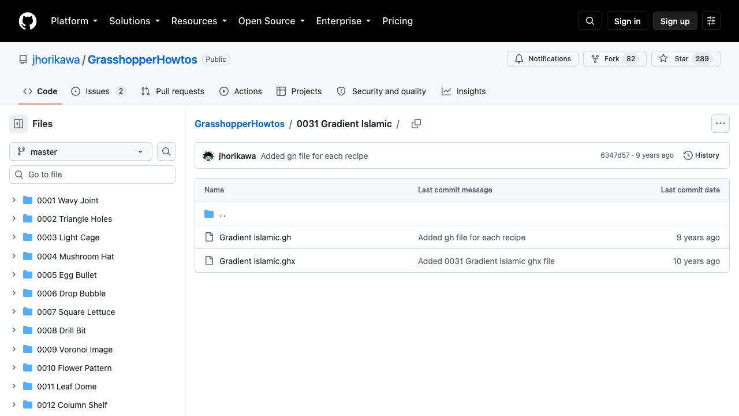The height and width of the screenshot is (416, 739).
Task: Open the commit History link
Action: 701,155
